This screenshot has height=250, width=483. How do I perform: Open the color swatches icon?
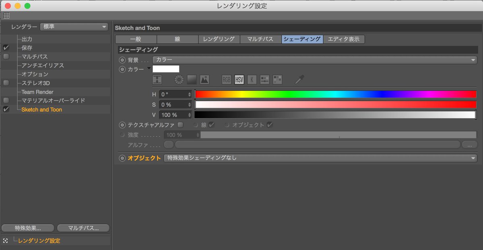click(277, 80)
